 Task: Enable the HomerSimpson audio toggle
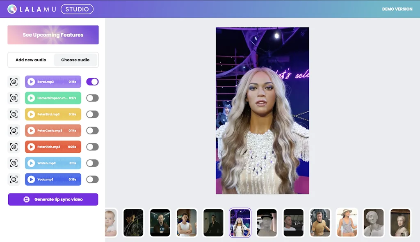click(x=92, y=98)
